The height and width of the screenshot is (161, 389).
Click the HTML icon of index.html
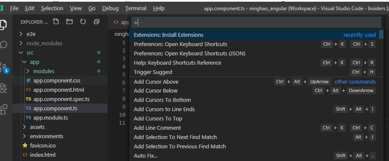(x=25, y=155)
